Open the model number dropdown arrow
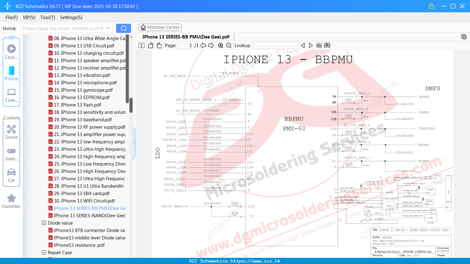This screenshot has height=264, width=470. point(108,28)
